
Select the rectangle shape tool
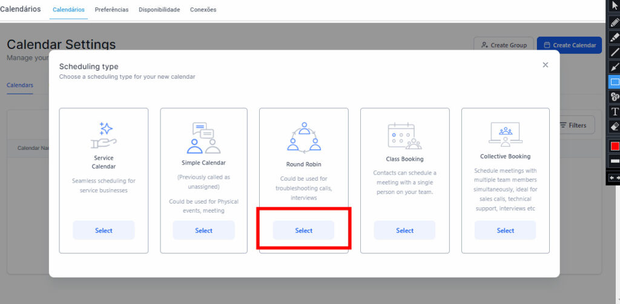(x=615, y=82)
